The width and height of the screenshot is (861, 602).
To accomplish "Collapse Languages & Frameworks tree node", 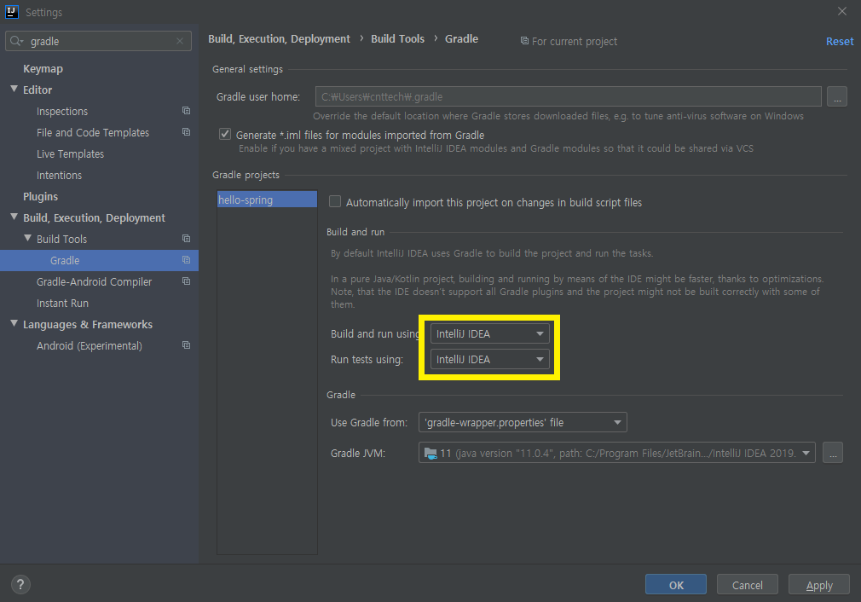I will tap(14, 323).
